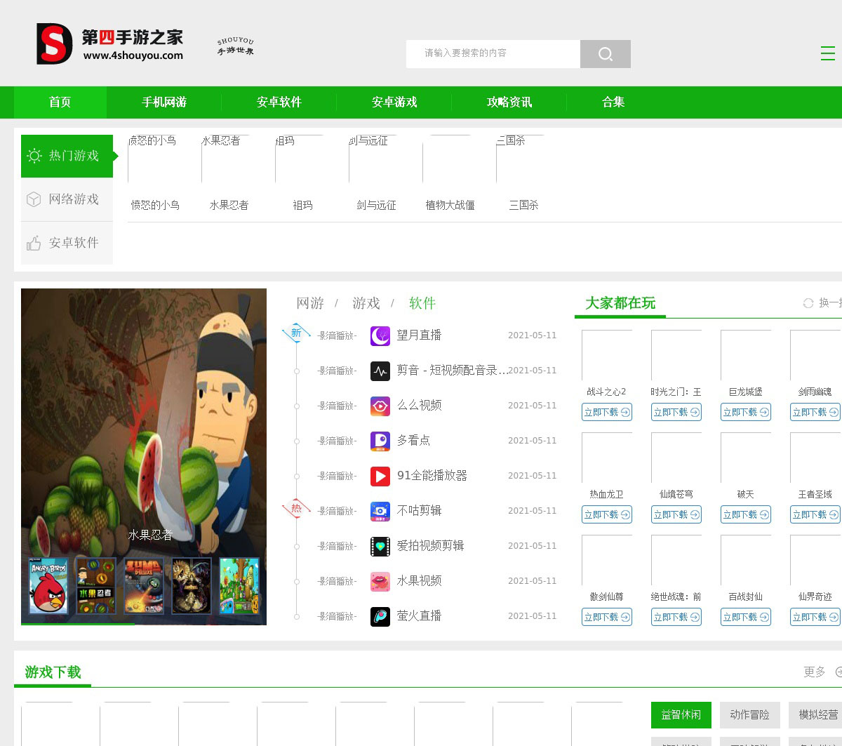Image resolution: width=842 pixels, height=746 pixels.
Task: Open the 不咕剪辑 title link
Action: pos(420,511)
